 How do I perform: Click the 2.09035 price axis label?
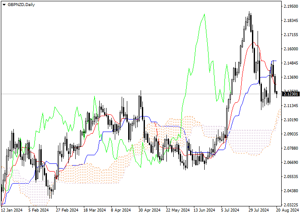tap(291, 134)
